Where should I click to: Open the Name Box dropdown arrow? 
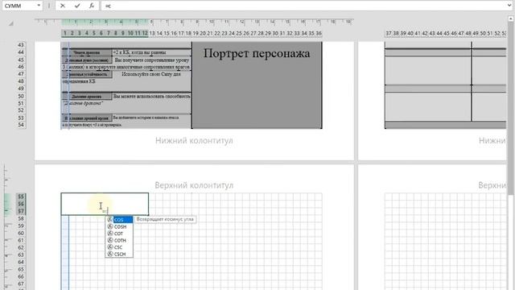[x=39, y=6]
